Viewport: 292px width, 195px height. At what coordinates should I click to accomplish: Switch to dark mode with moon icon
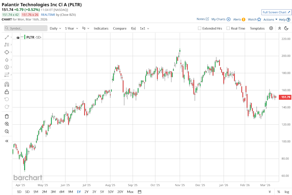coord(286,28)
